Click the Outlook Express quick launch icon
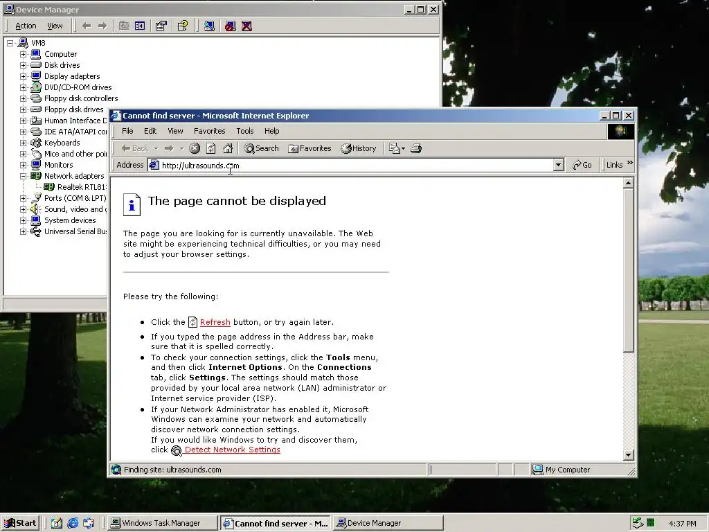Screen dimensions: 709x532 (89, 523)
